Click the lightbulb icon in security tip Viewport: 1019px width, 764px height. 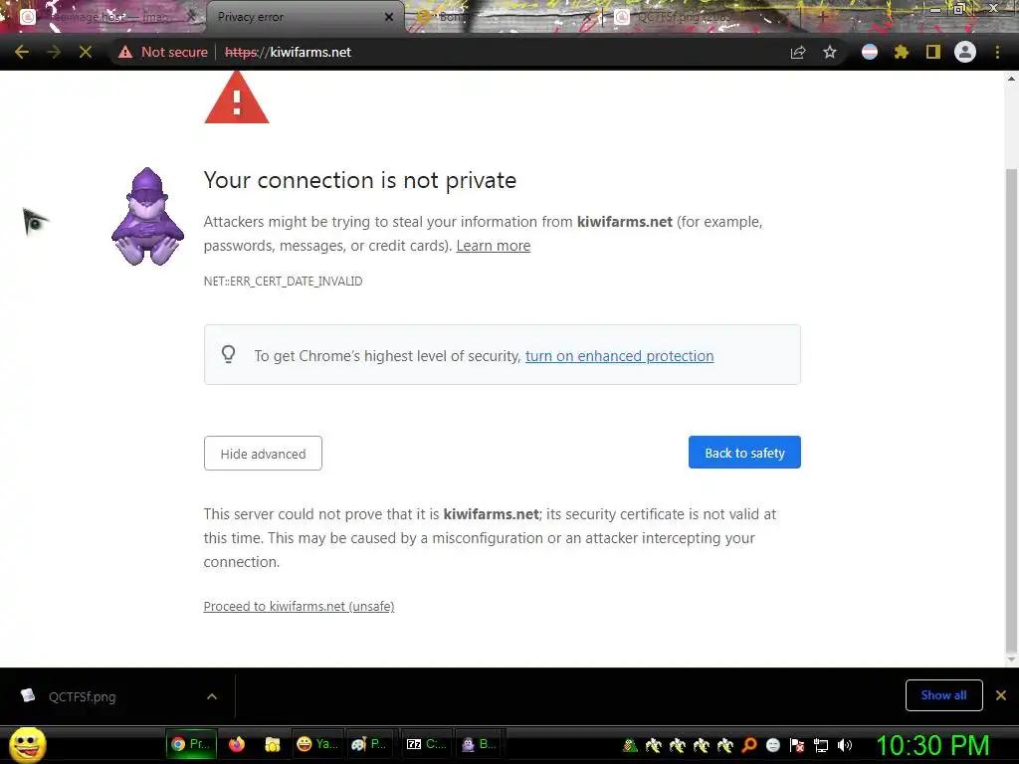[x=228, y=355]
